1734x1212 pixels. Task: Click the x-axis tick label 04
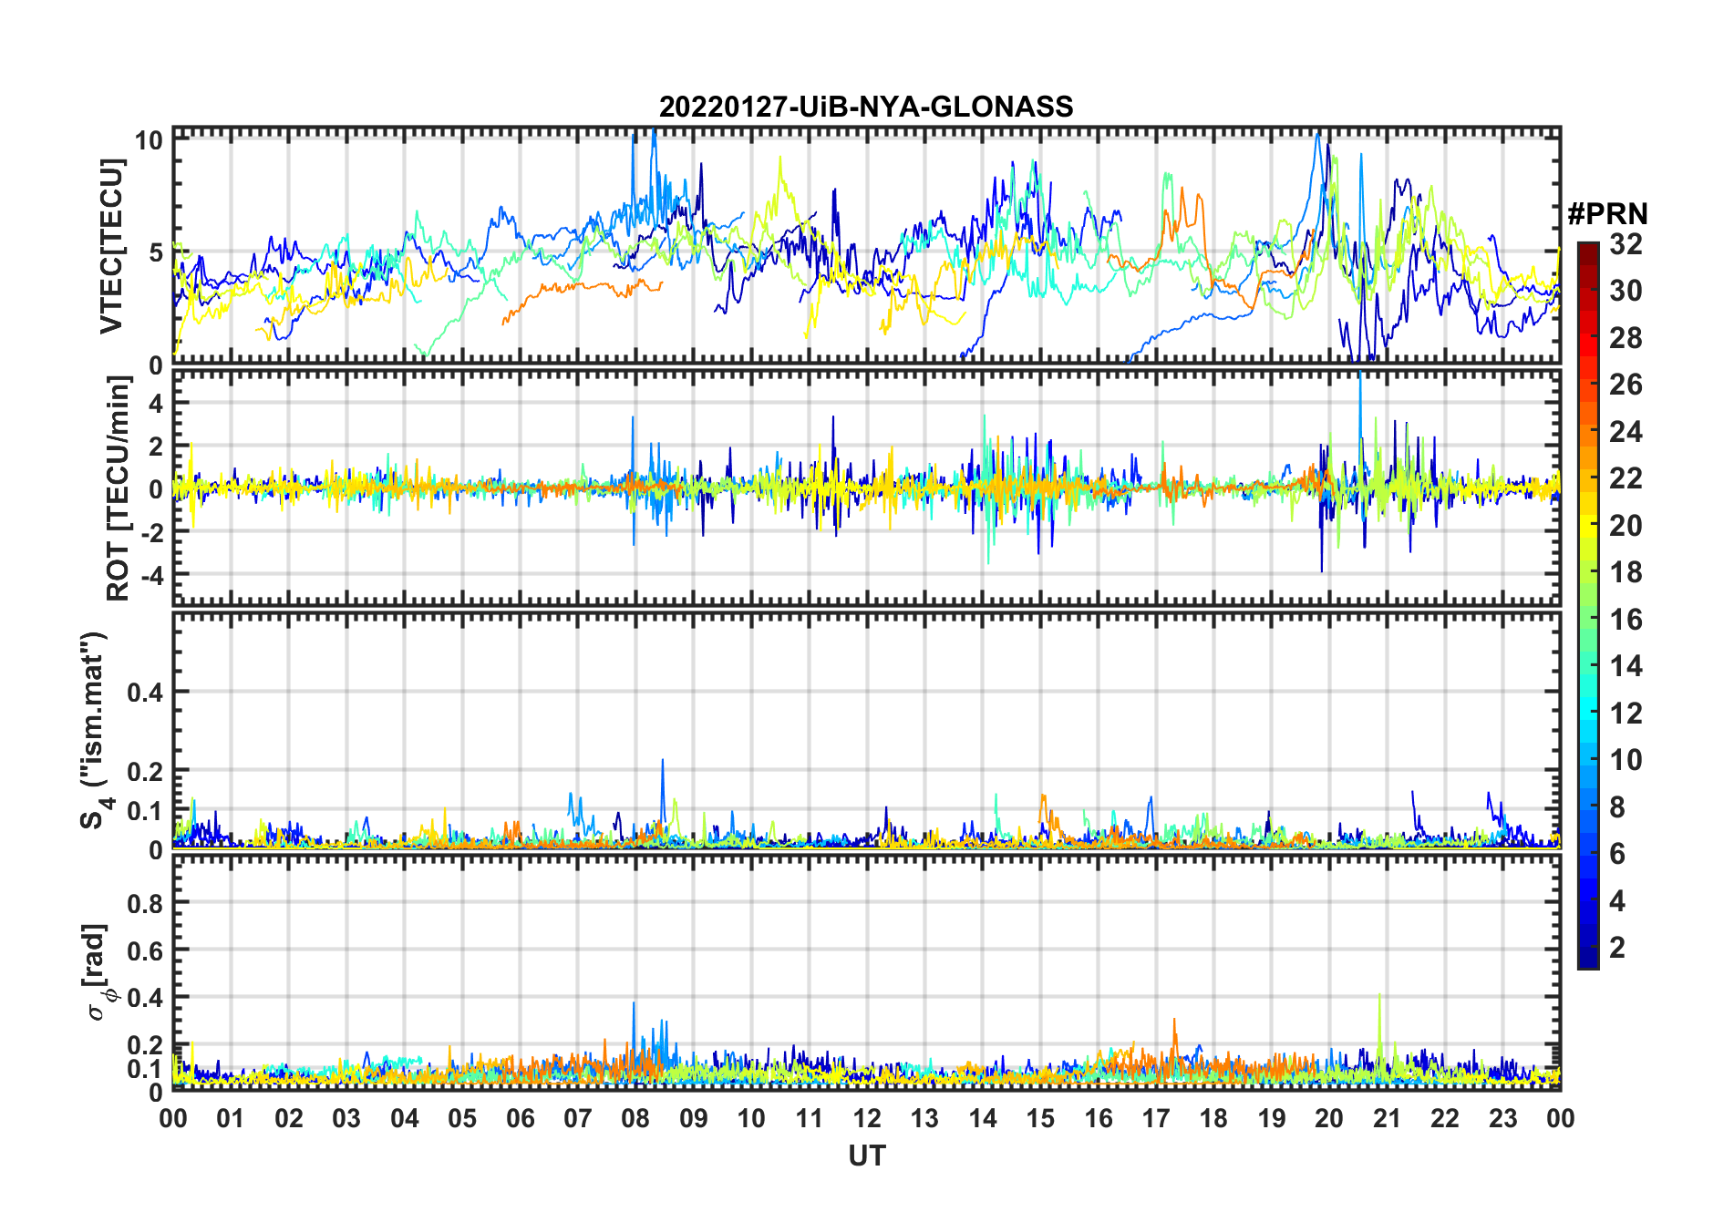coord(404,1118)
